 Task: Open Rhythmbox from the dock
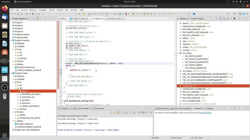[x=5, y=35]
